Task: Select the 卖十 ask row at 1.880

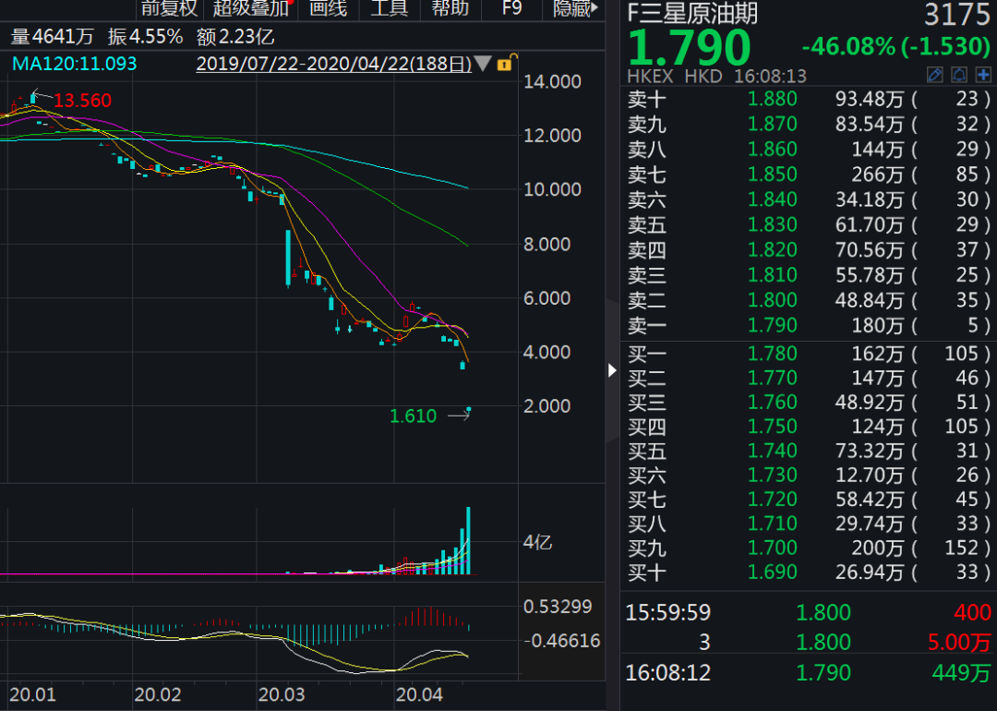Action: 808,99
